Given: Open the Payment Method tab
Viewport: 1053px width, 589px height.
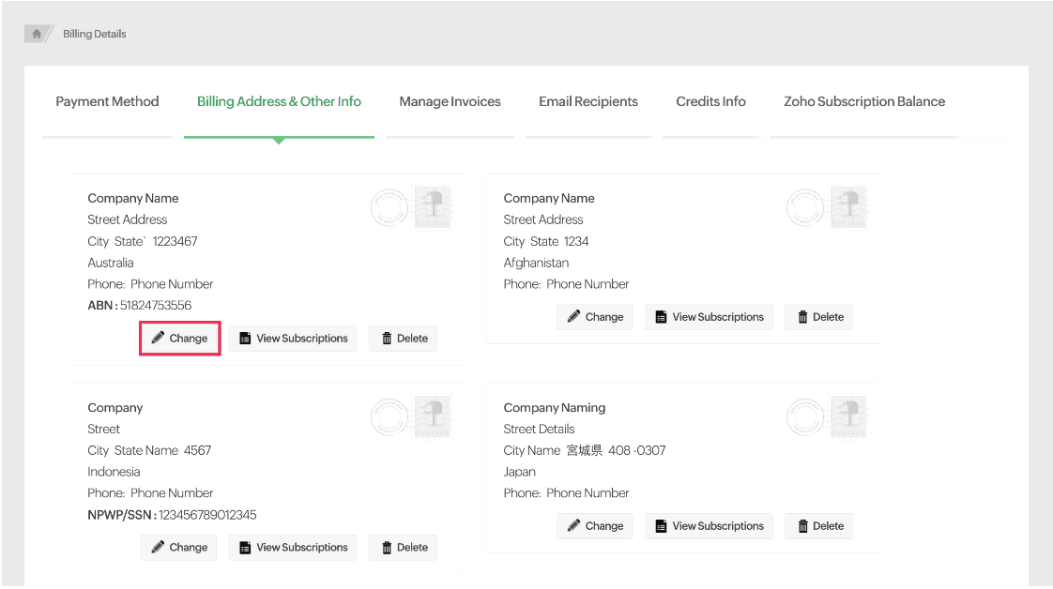Looking at the screenshot, I should coord(107,101).
